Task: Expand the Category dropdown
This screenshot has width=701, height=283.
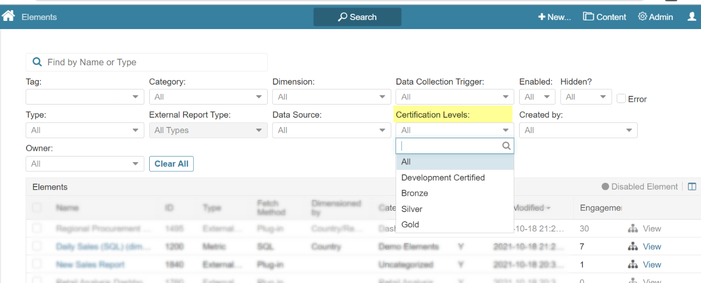Action: point(208,97)
